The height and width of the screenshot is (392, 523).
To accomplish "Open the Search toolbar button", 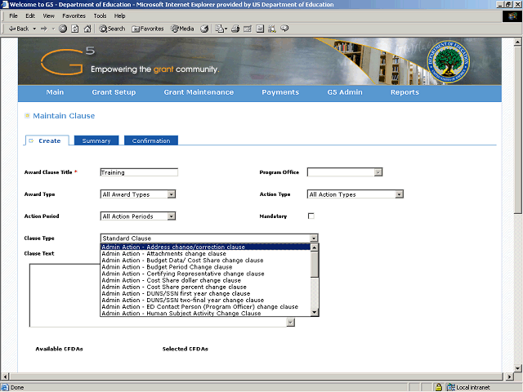I will [x=112, y=29].
